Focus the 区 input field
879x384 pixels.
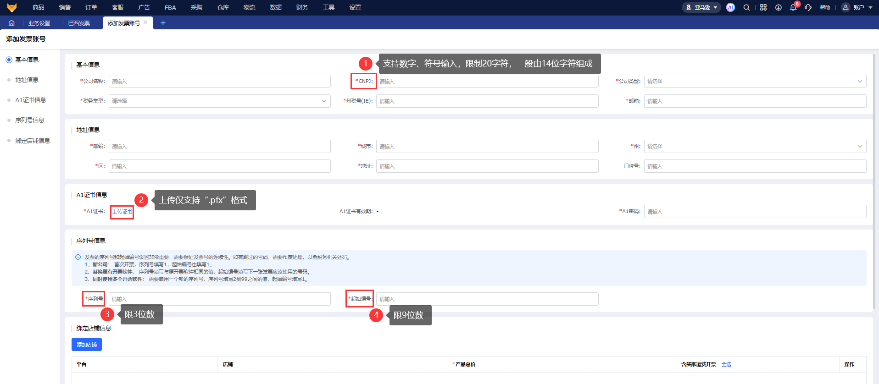[x=220, y=166]
